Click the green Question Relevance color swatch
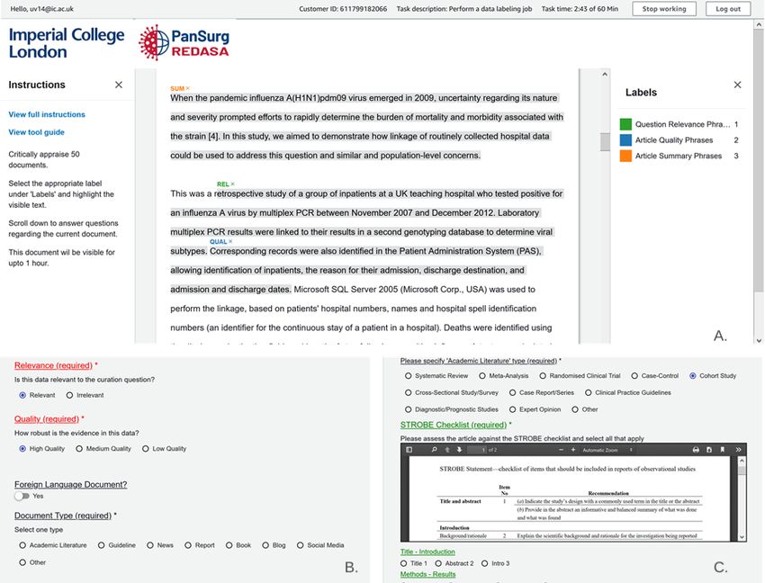The image size is (765, 583). coord(625,124)
